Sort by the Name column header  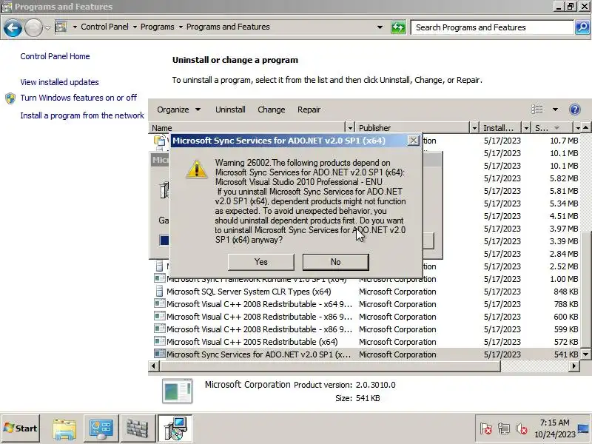(x=247, y=127)
